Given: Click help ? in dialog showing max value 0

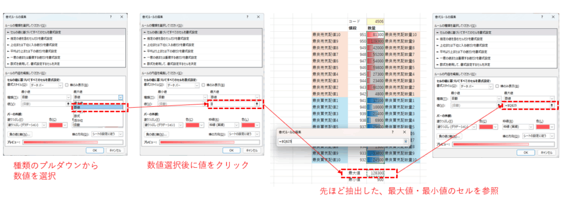Looking at the screenshot, I should (247, 17).
